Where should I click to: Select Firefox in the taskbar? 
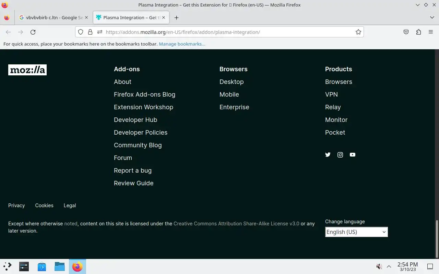[x=78, y=266]
